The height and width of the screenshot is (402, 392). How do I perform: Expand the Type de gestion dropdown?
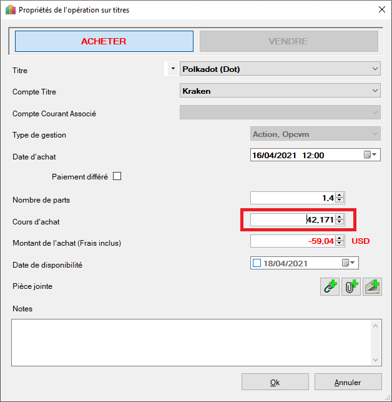pyautogui.click(x=375, y=134)
